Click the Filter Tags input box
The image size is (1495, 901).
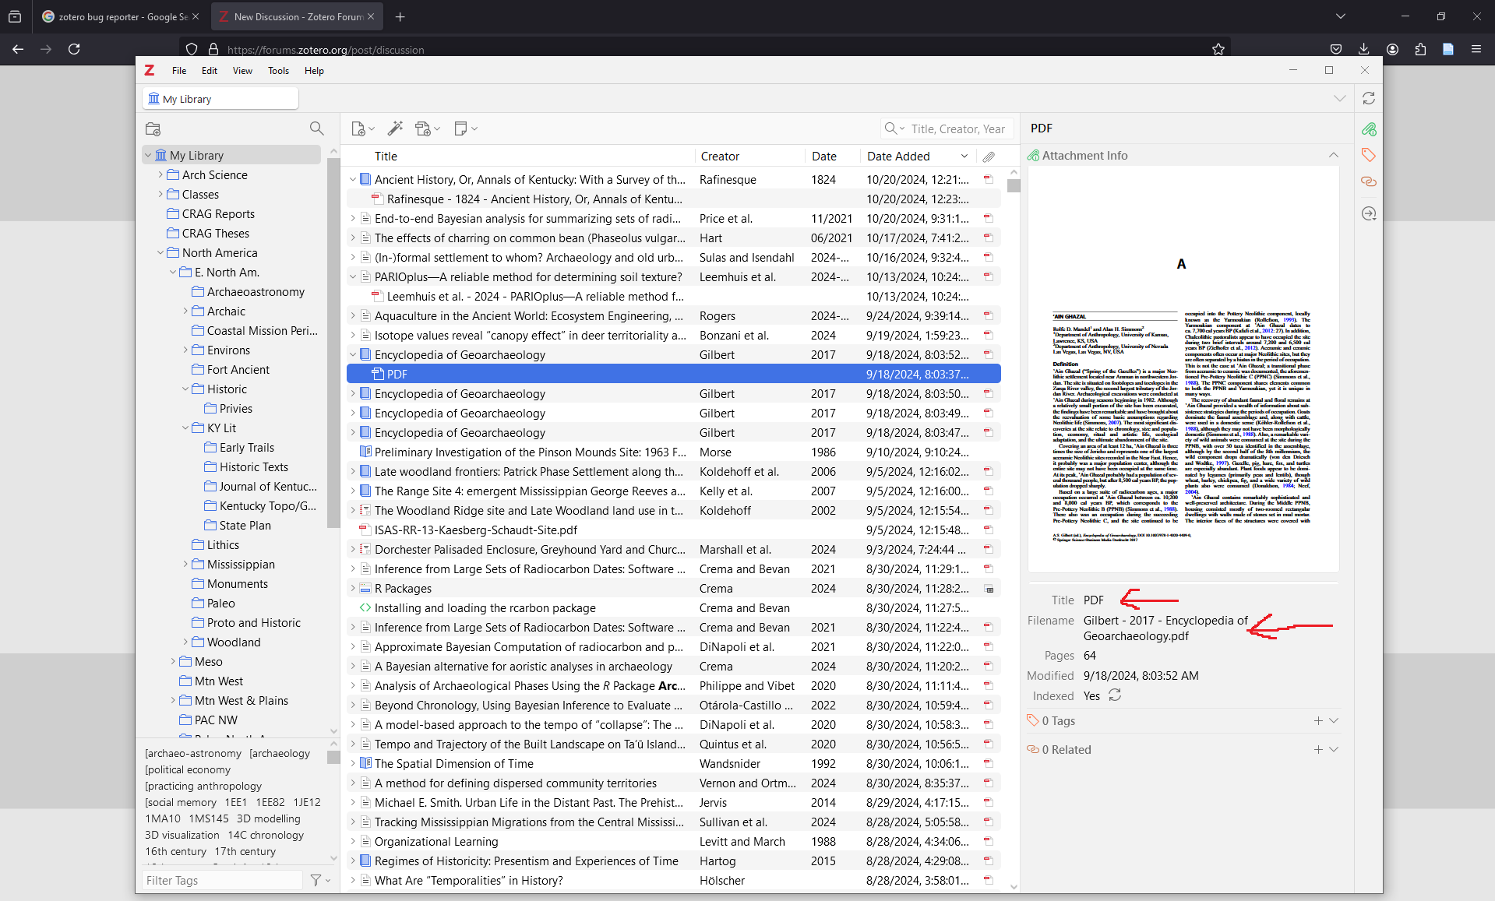[x=223, y=880]
